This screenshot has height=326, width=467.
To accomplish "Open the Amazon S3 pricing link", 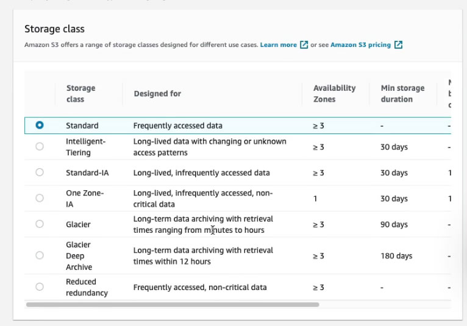I will 360,45.
